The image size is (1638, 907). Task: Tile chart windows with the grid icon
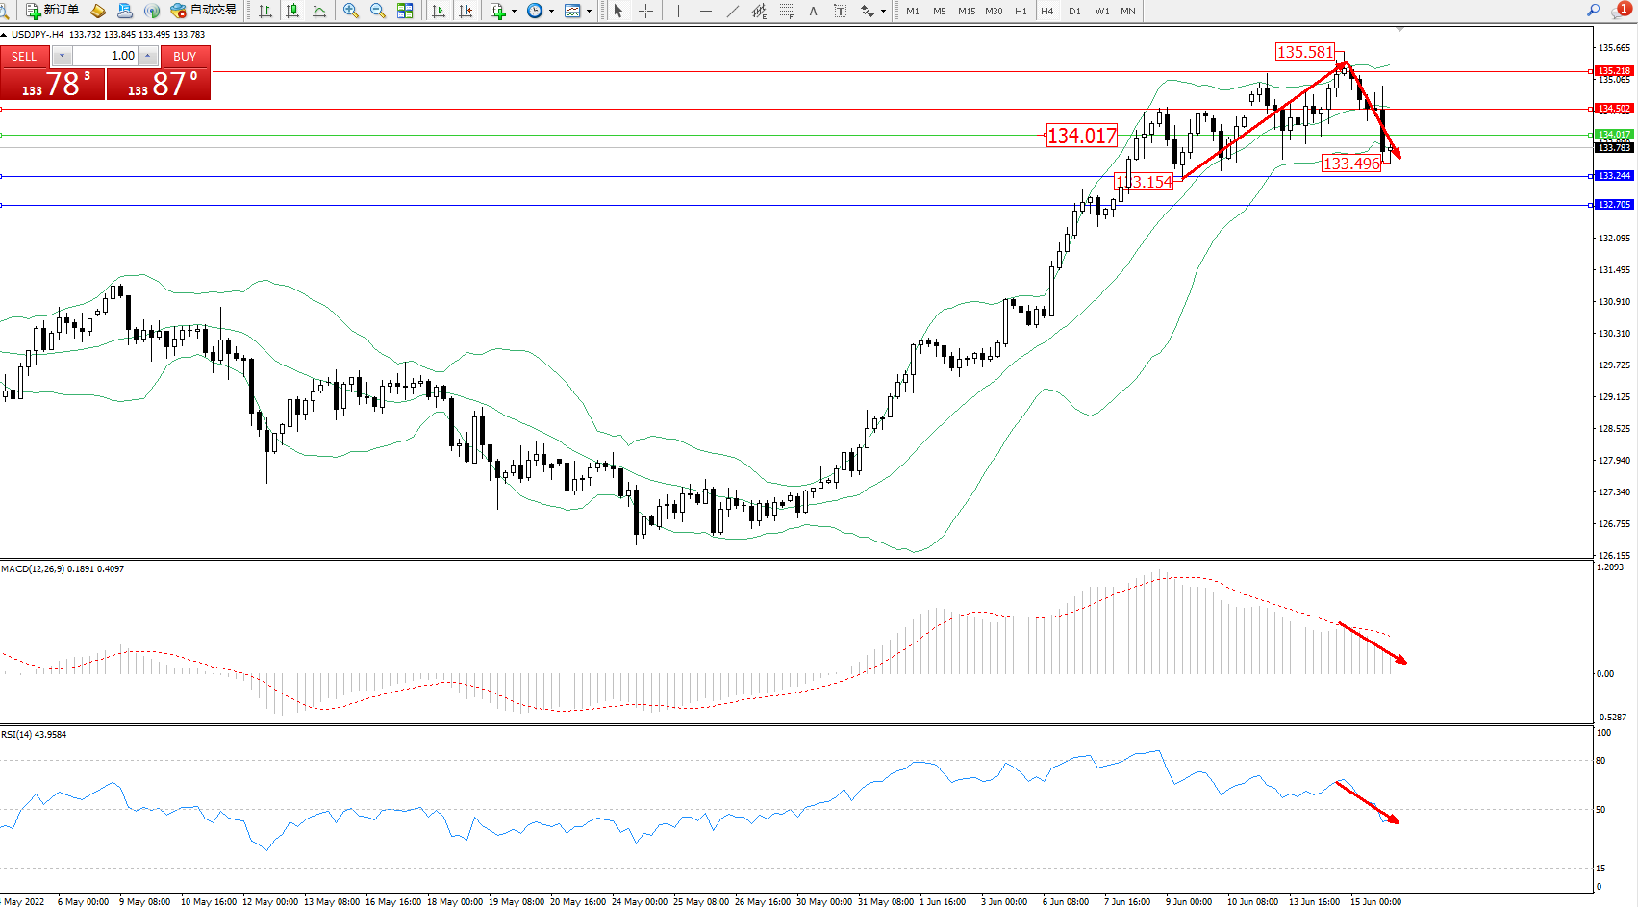[x=405, y=11]
